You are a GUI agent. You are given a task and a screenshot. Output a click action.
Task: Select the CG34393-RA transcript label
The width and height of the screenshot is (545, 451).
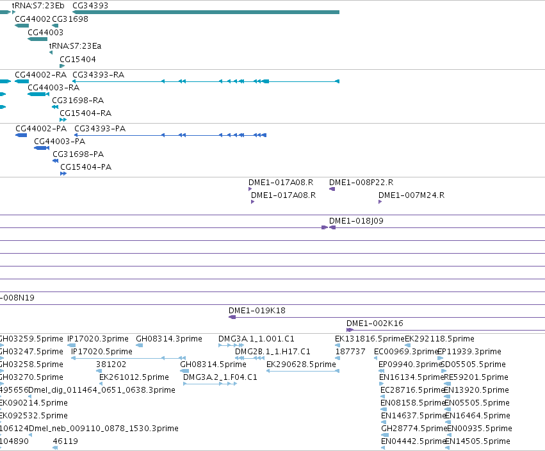pyautogui.click(x=99, y=75)
